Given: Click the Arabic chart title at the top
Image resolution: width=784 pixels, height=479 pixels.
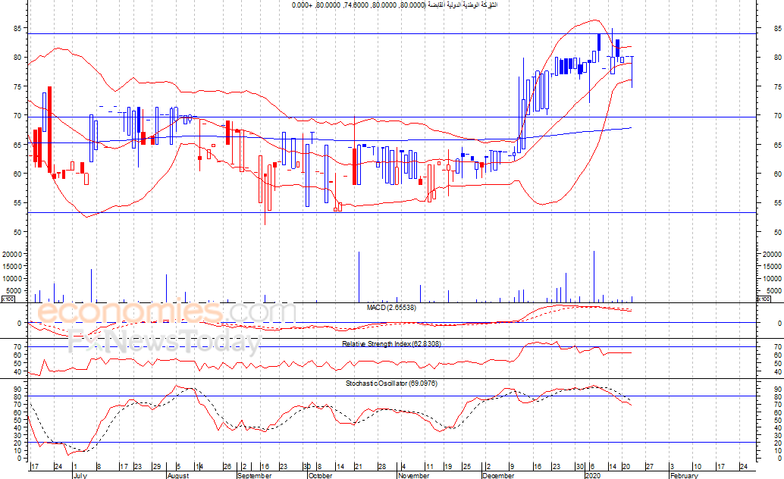Looking at the screenshot, I should pyautogui.click(x=394, y=5).
